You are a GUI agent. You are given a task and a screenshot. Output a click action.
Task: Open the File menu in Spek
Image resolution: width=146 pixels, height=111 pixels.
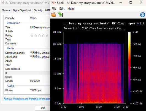54,8
